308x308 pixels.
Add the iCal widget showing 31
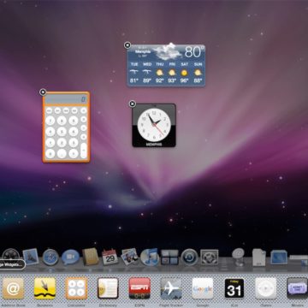(234, 288)
